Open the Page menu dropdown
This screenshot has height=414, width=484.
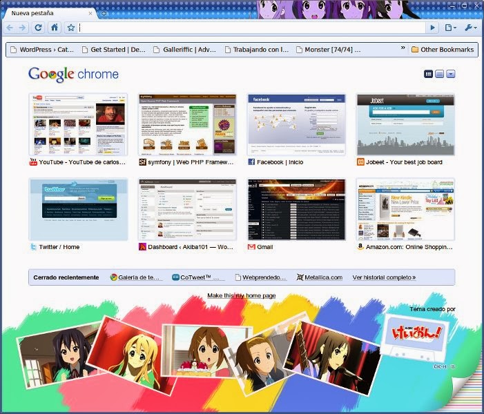[450, 28]
